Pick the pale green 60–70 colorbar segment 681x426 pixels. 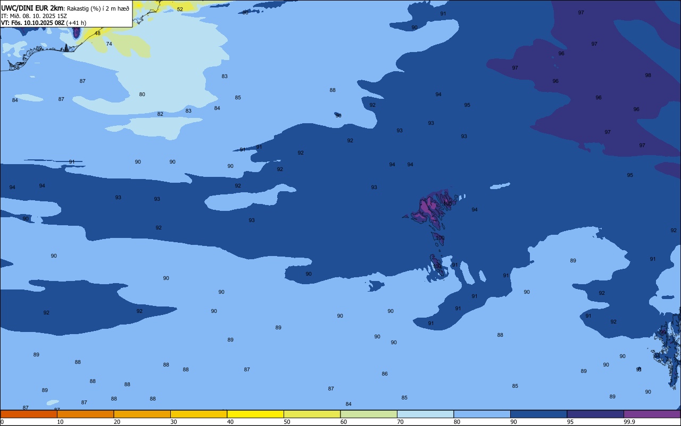(x=369, y=414)
